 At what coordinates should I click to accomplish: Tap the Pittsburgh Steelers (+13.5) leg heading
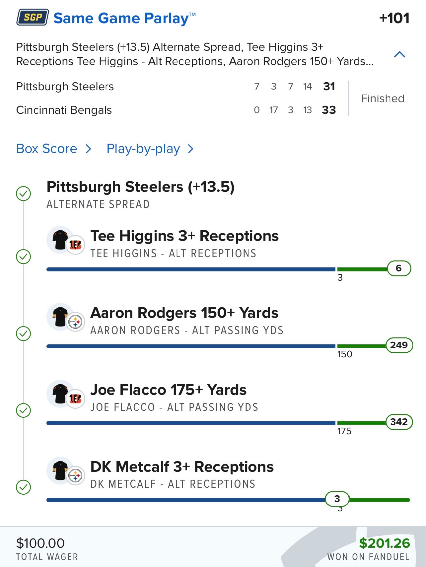pyautogui.click(x=140, y=187)
